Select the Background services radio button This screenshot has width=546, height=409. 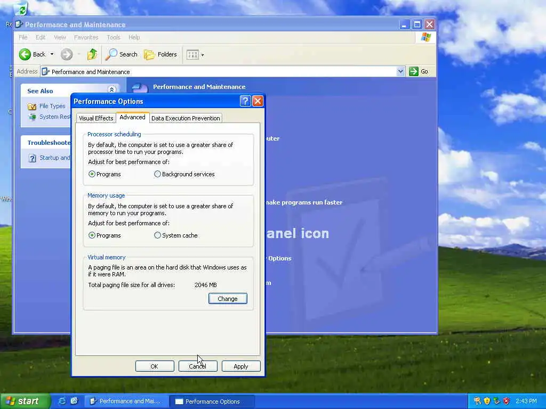[x=157, y=174]
